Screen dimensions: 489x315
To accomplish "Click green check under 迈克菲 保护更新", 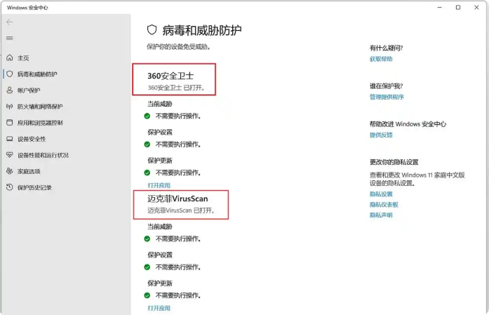I will coord(147,295).
